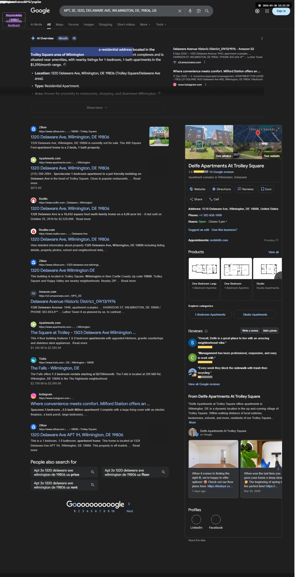The width and height of the screenshot is (298, 577).
Task: Select the 1-Bedroom Apartments category chip
Action: (210, 315)
